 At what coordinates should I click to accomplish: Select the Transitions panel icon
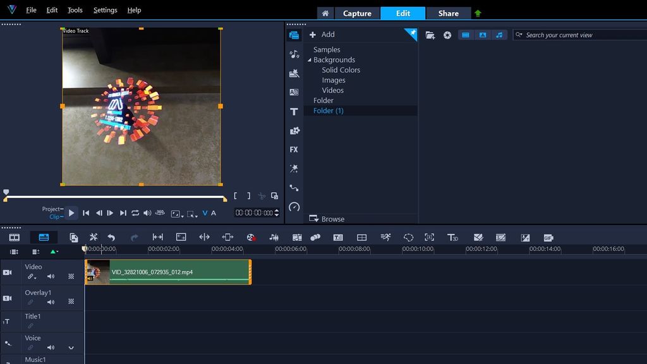click(294, 92)
